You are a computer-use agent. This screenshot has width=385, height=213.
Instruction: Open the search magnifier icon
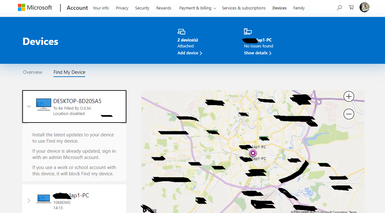(339, 8)
